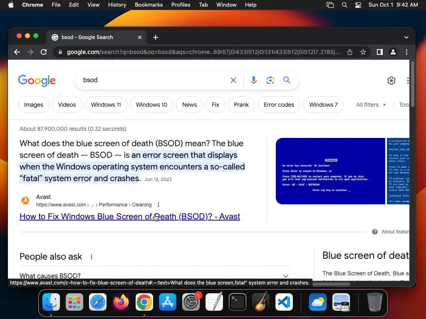
Task: Open the Chrome three-dot menu
Action: (406, 52)
